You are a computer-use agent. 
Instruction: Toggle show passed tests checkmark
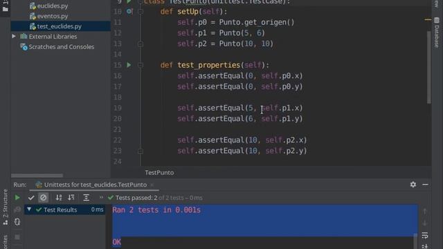coord(31,198)
